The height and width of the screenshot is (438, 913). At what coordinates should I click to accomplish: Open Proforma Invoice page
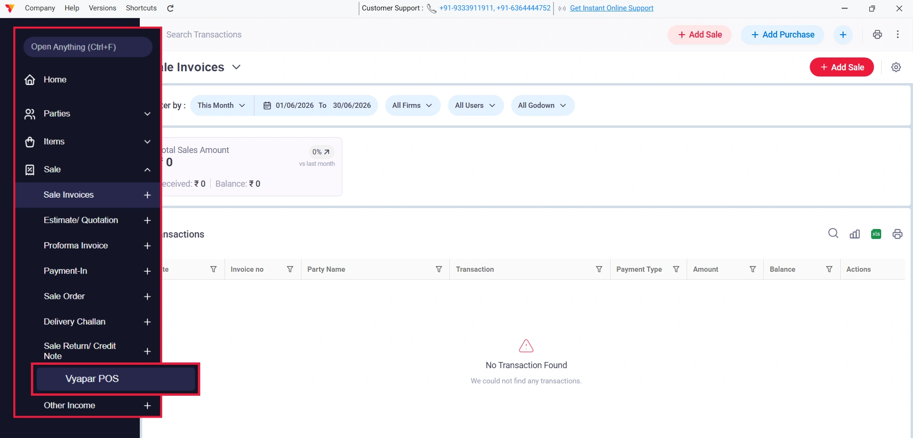(76, 246)
